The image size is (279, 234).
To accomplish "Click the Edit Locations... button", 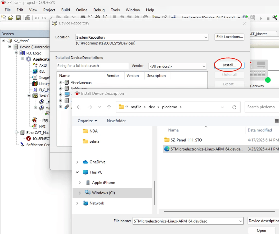I will [229, 37].
